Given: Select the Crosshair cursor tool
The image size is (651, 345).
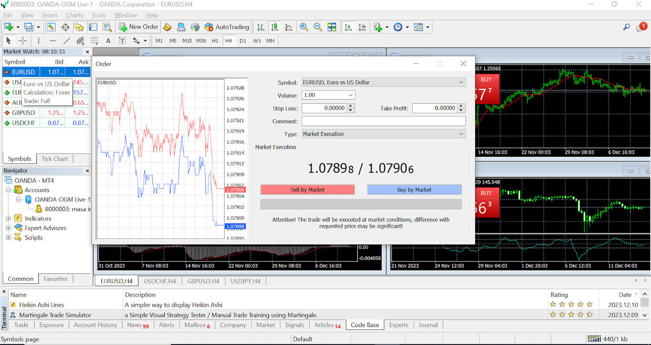Looking at the screenshot, I should click(x=22, y=41).
